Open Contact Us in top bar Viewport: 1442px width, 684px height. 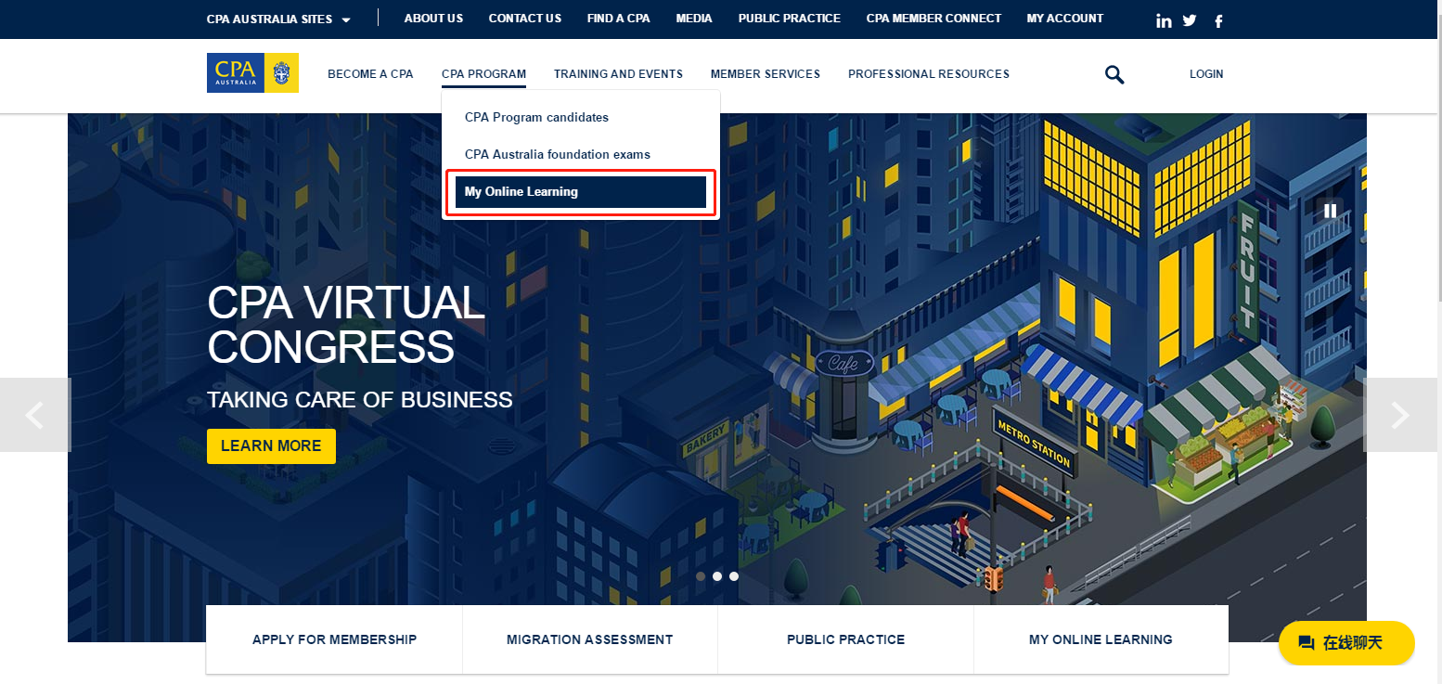[525, 19]
